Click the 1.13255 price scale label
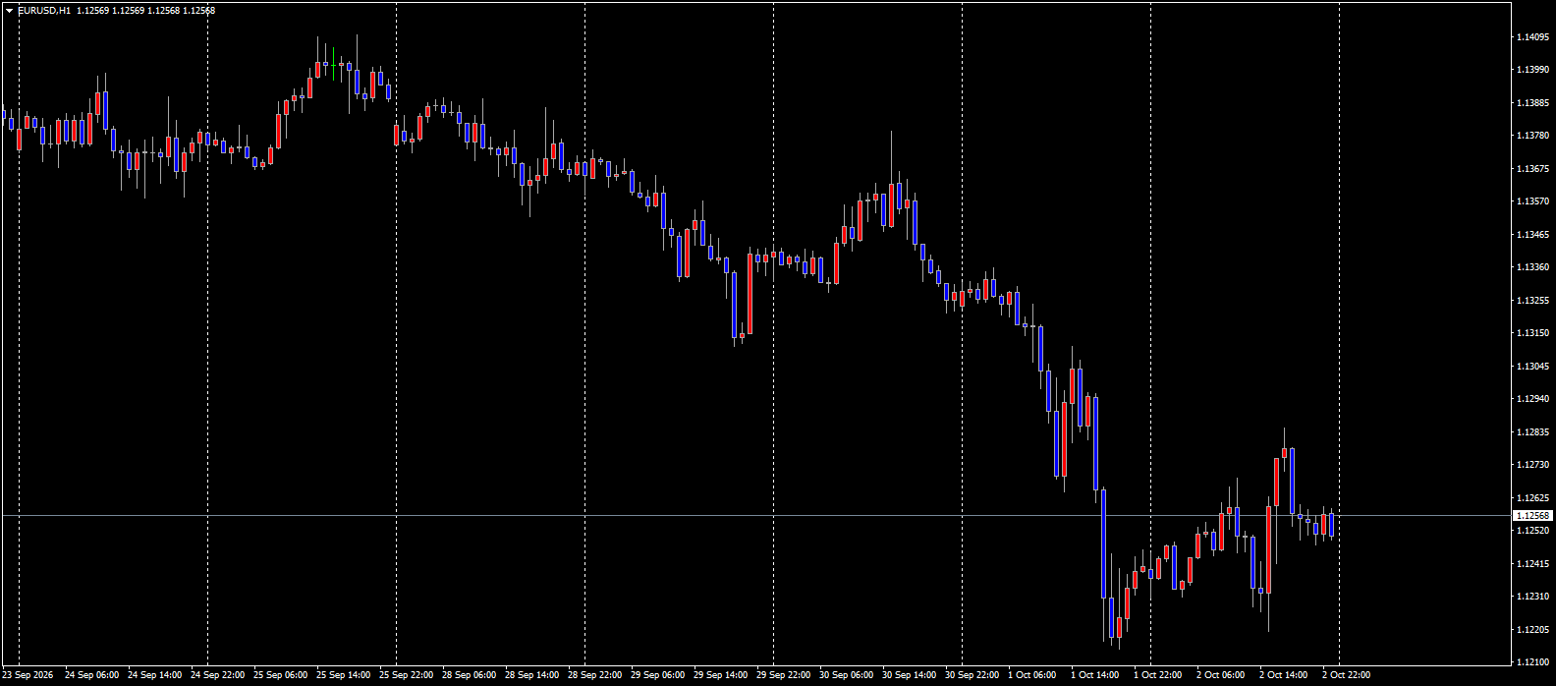The image size is (1556, 686). (x=1532, y=301)
